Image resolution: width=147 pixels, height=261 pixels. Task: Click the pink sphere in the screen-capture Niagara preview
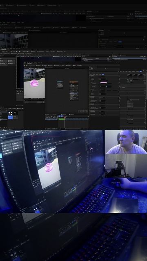click(34, 83)
